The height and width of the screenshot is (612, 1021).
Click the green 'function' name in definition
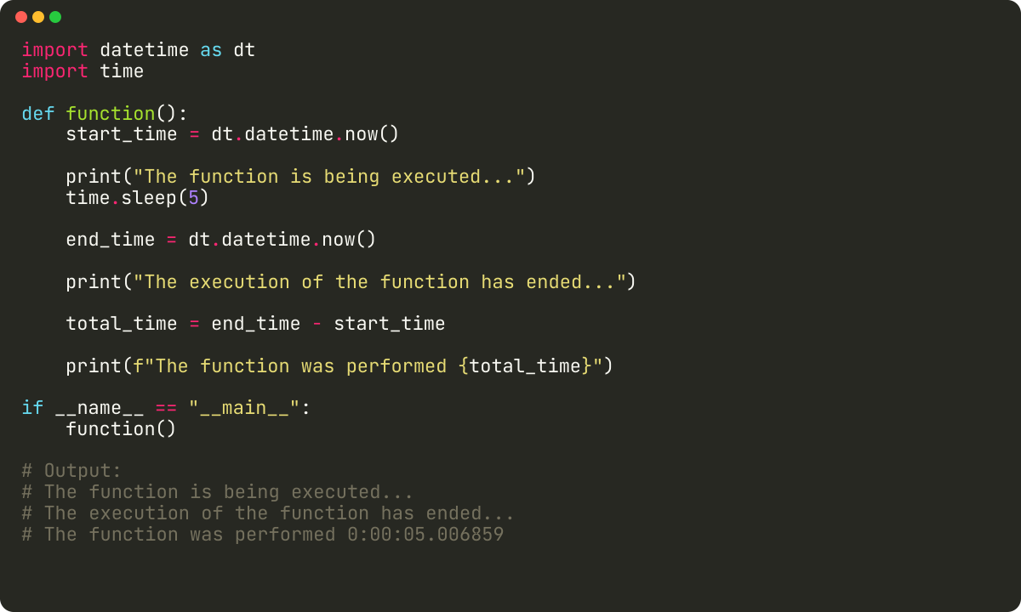point(111,114)
